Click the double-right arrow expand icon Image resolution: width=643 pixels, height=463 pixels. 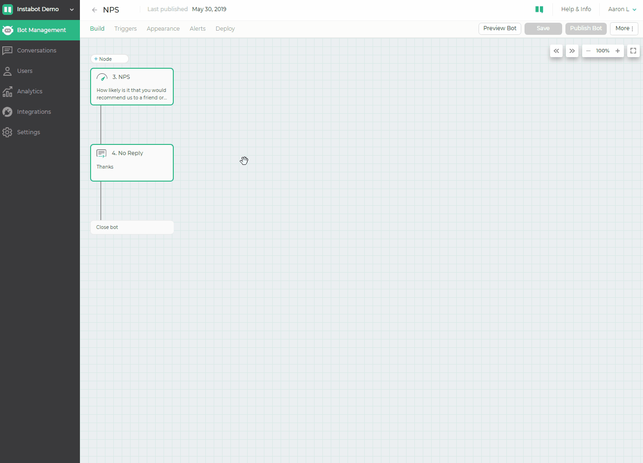point(572,51)
